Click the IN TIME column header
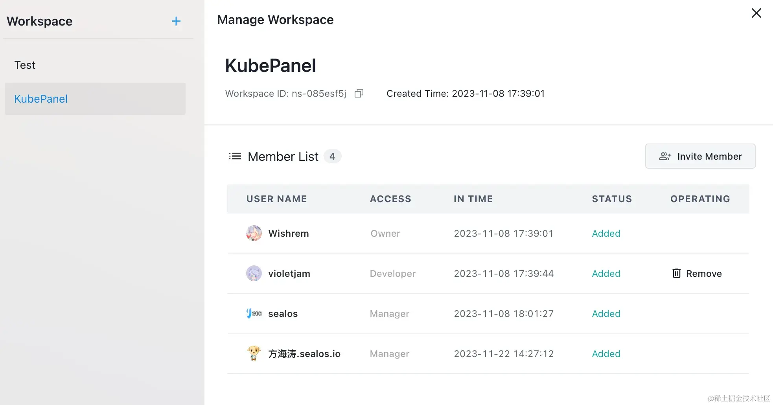Viewport: 773px width, 405px height. (x=473, y=199)
